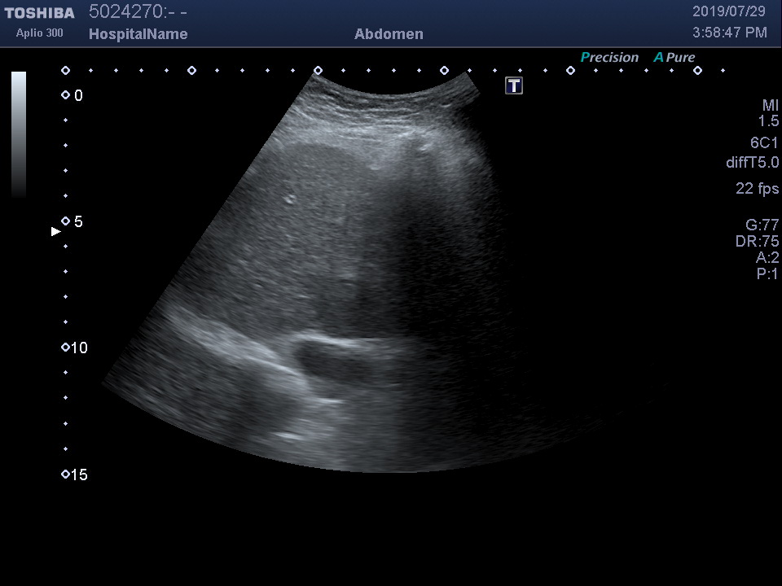
Task: Click the A:2 parameter
Action: [767, 257]
